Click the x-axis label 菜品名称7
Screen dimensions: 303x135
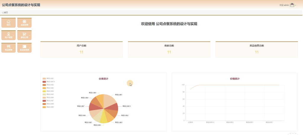point(269,123)
